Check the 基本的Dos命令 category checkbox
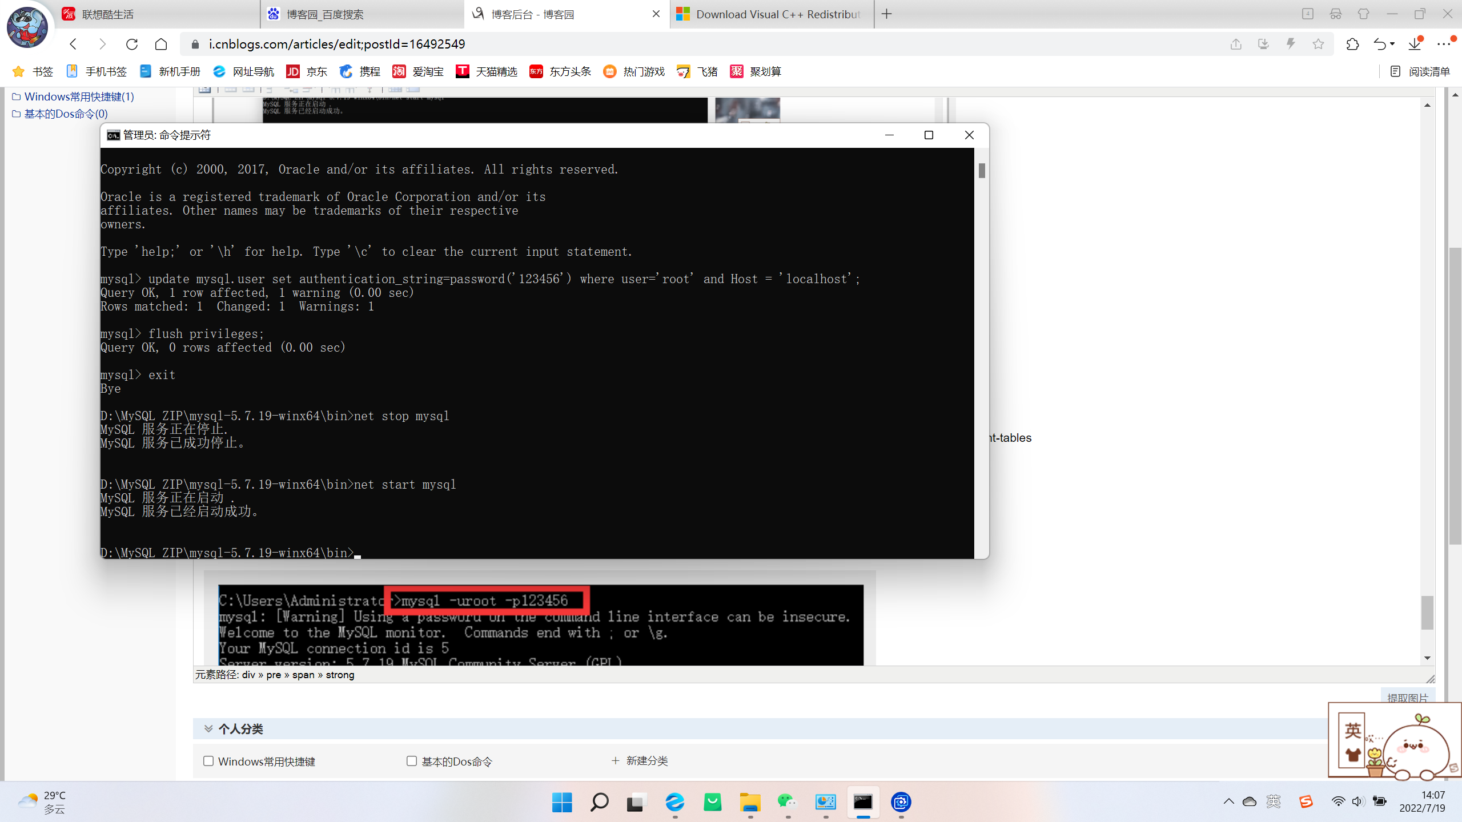The image size is (1462, 822). point(411,761)
